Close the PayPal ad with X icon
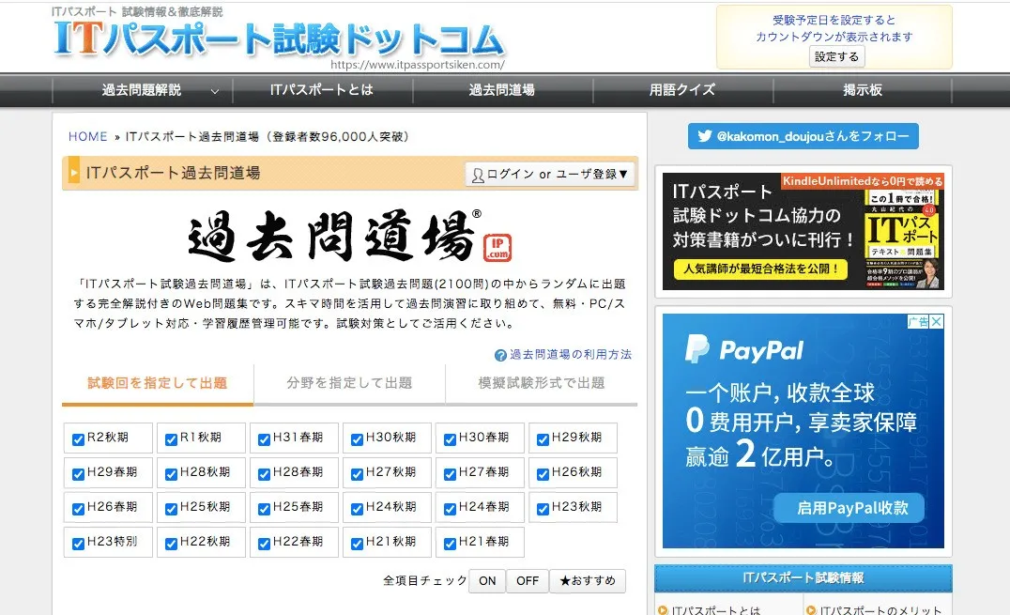 tap(937, 321)
